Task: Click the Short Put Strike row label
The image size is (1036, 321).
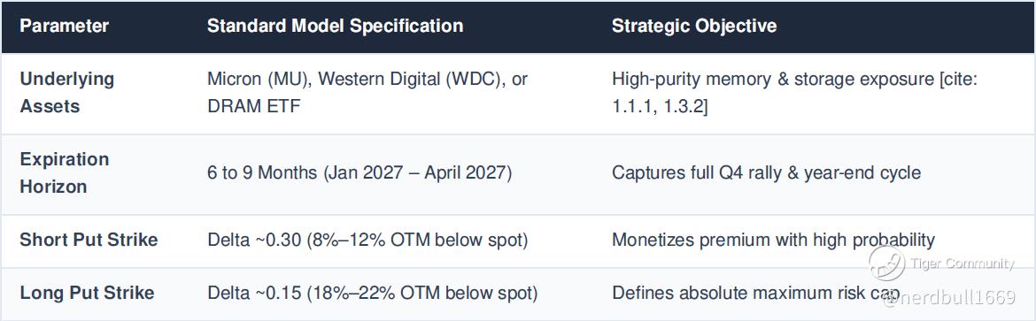Action: tap(89, 240)
